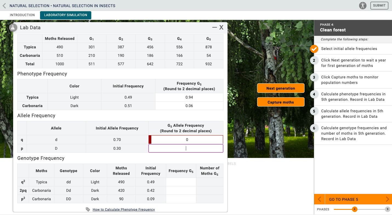Click the 'Calculate phenotype frequencies' step text
Viewport: 392px width, 215px height.
click(x=353, y=97)
